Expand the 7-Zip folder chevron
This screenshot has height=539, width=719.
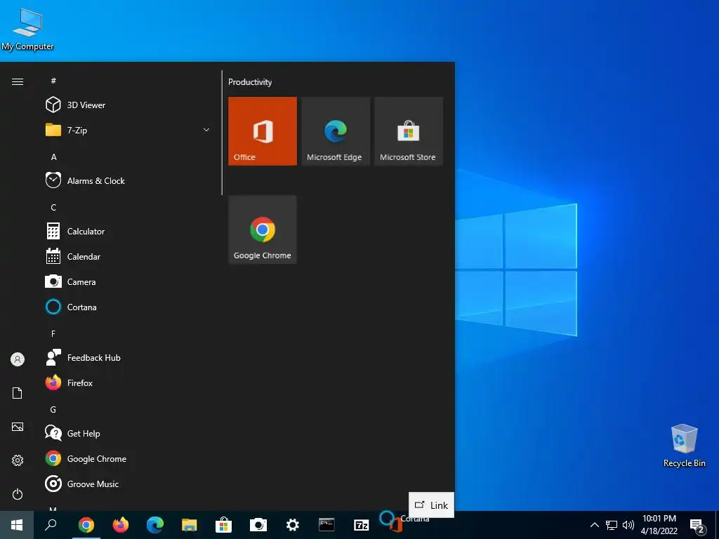click(206, 130)
